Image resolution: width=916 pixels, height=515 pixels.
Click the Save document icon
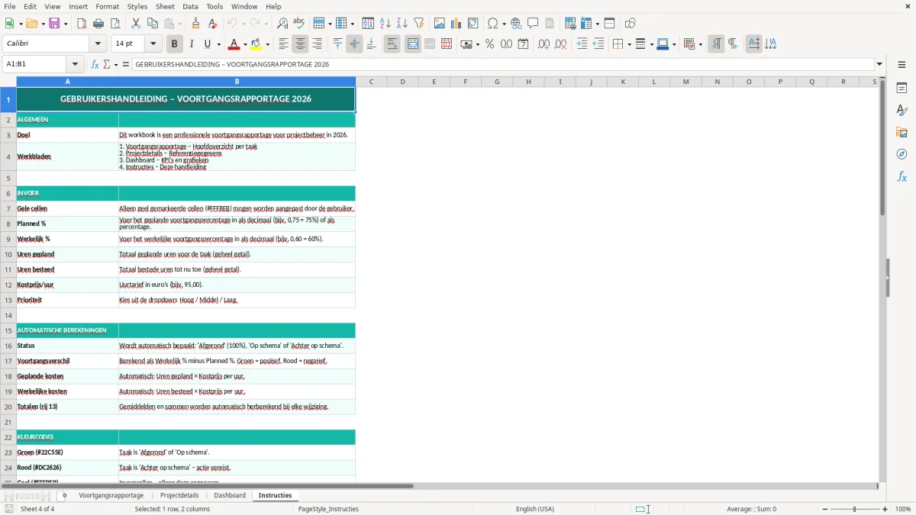(x=54, y=24)
